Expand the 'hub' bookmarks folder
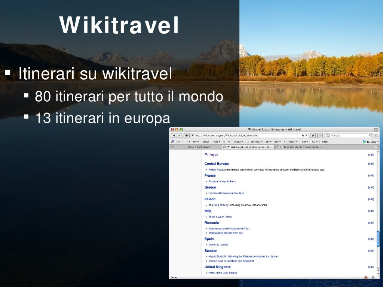 (217, 142)
